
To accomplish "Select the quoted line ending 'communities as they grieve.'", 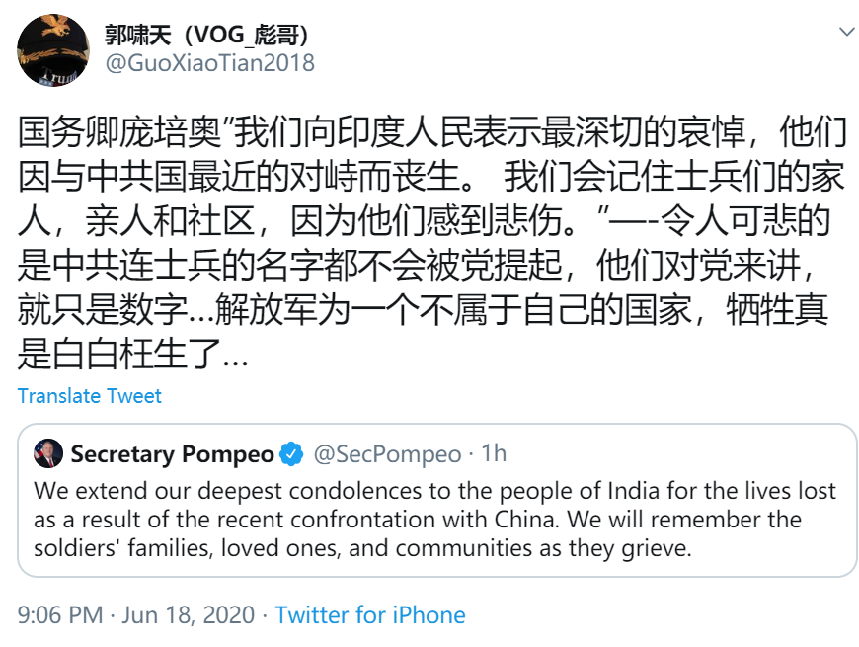I will [x=362, y=548].
